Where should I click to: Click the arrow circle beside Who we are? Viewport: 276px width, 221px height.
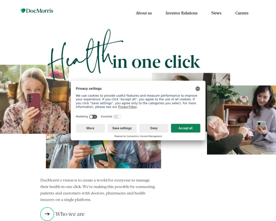click(x=47, y=214)
